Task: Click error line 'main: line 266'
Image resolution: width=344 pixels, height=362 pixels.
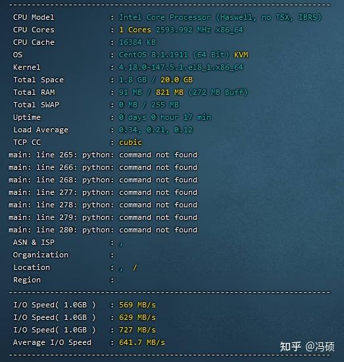Action: point(103,167)
